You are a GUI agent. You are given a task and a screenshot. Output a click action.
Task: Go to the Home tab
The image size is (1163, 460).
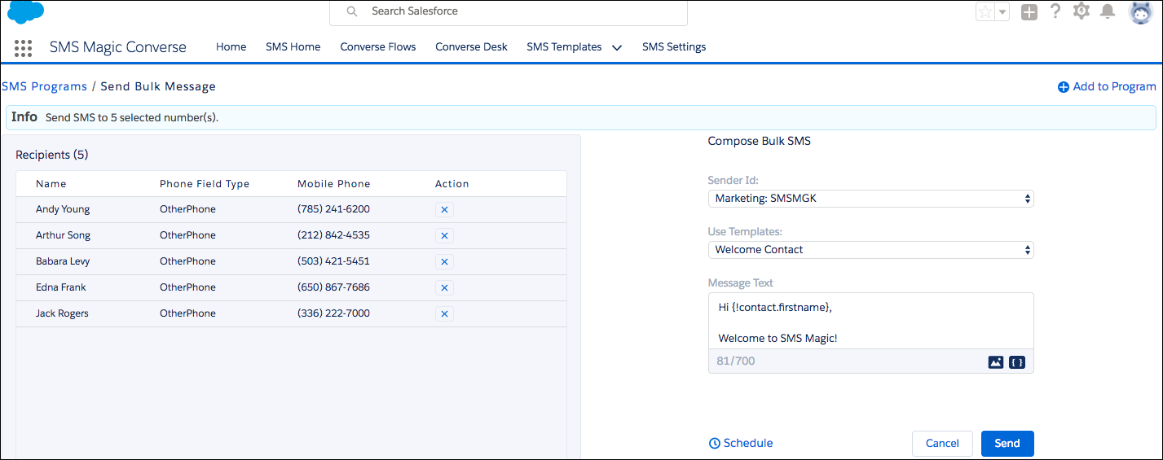click(231, 47)
